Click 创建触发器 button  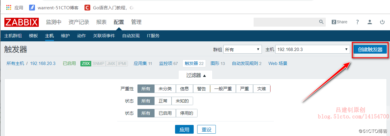pos(370,50)
